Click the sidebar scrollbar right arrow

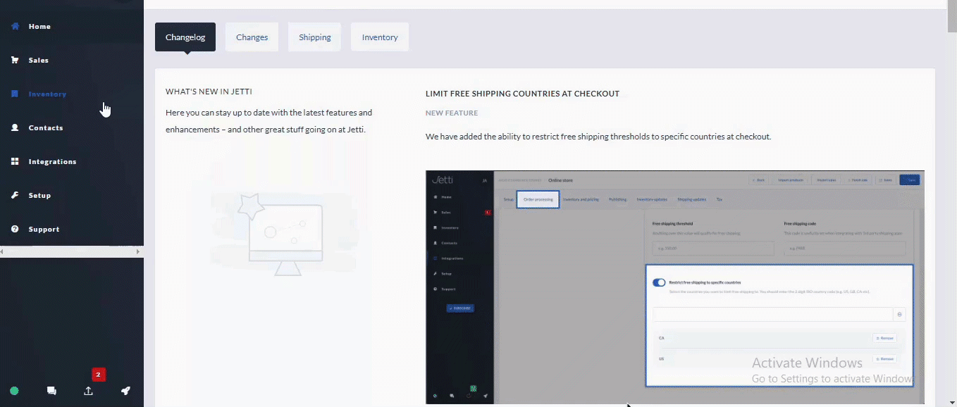pos(138,251)
